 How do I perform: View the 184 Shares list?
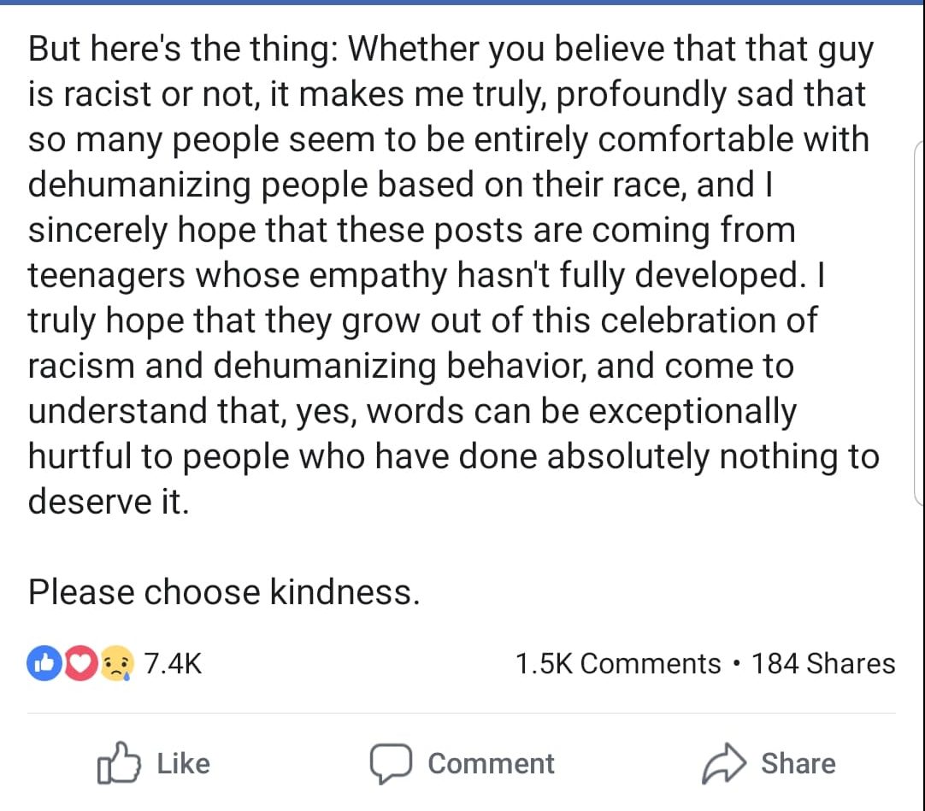pyautogui.click(x=823, y=663)
